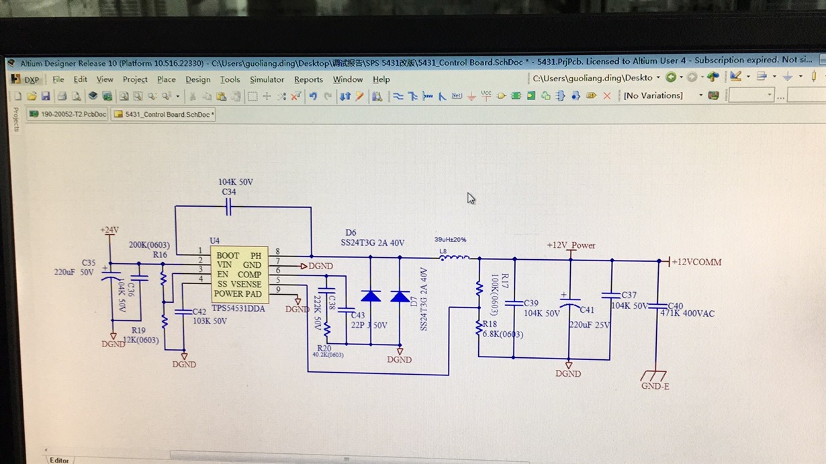Viewport: 826px width, 464px height.
Task: Undo the last action
Action: (x=313, y=96)
